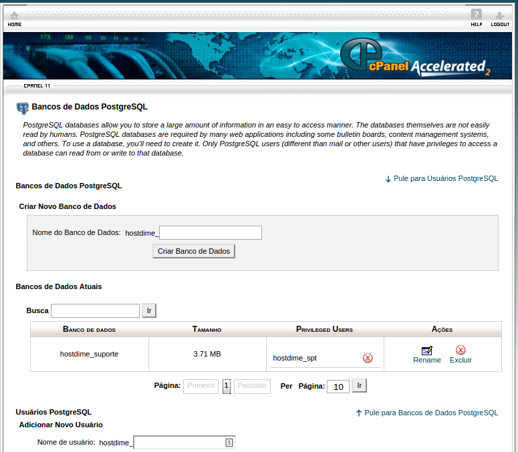518x452 pixels.
Task: Click the Ir button beside Per Página
Action: [x=360, y=385]
